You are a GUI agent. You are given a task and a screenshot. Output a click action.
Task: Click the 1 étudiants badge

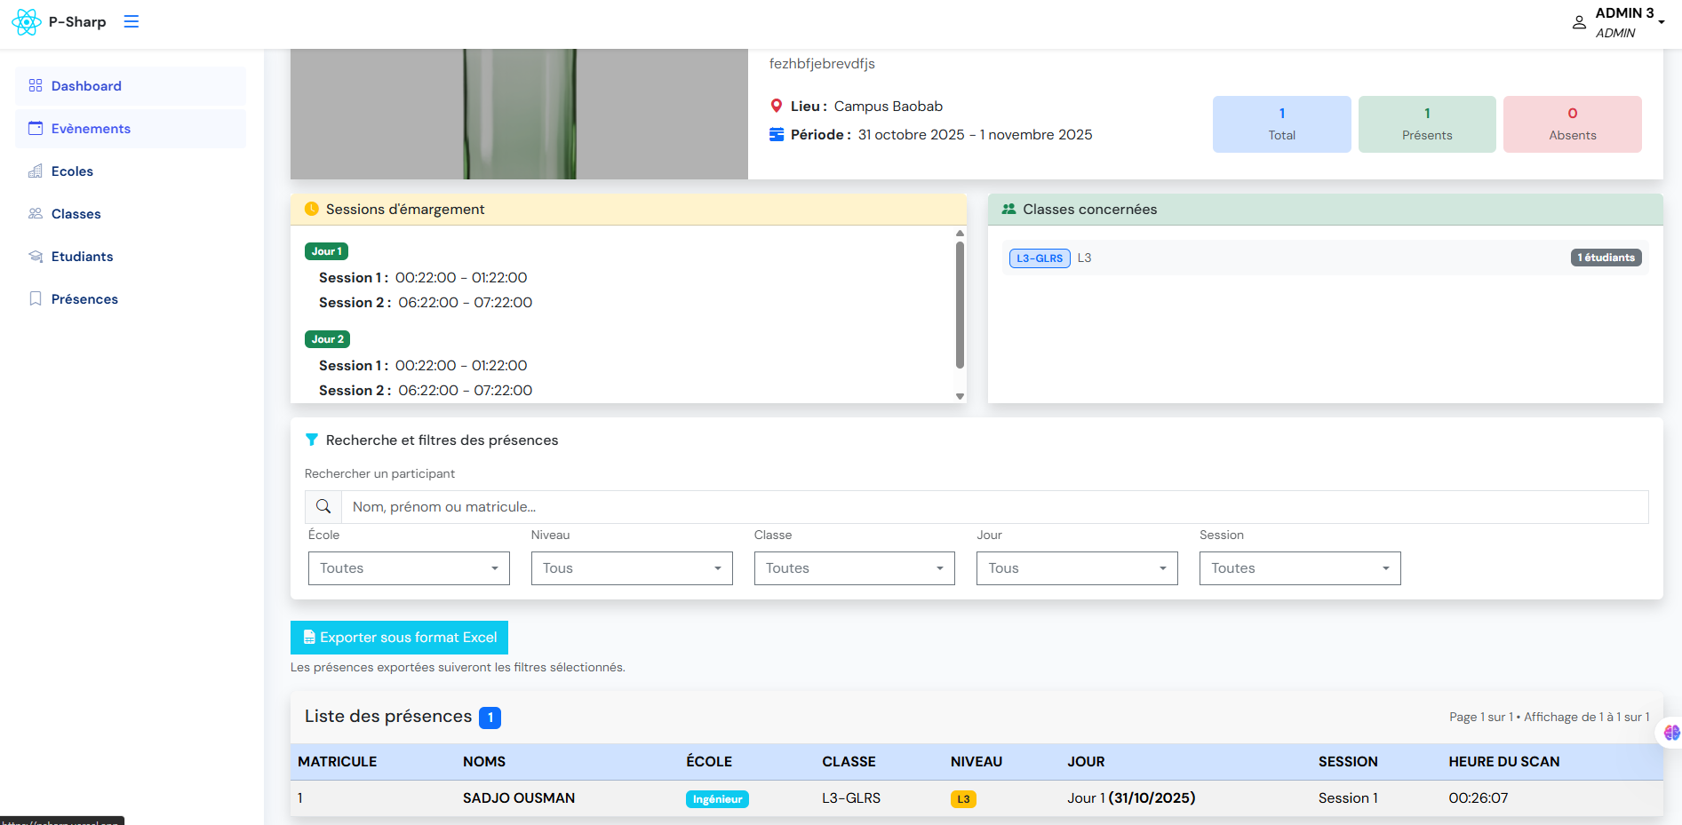click(1606, 258)
